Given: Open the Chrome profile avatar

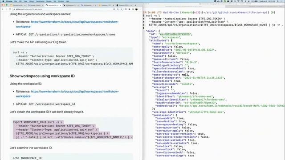Looking at the screenshot, I should coord(137,9).
